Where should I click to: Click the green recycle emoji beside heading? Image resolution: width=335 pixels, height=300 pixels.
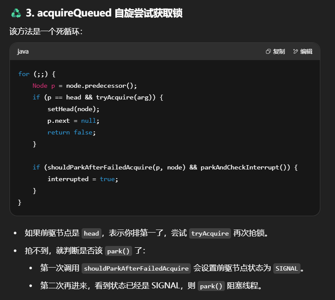click(16, 13)
